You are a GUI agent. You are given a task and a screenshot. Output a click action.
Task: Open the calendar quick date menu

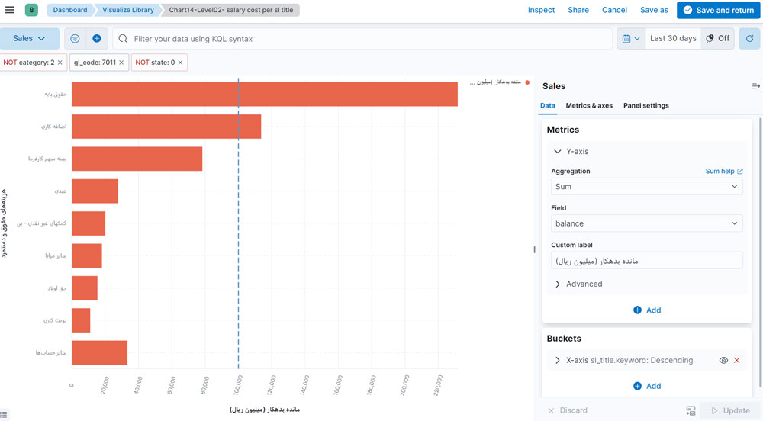point(630,38)
